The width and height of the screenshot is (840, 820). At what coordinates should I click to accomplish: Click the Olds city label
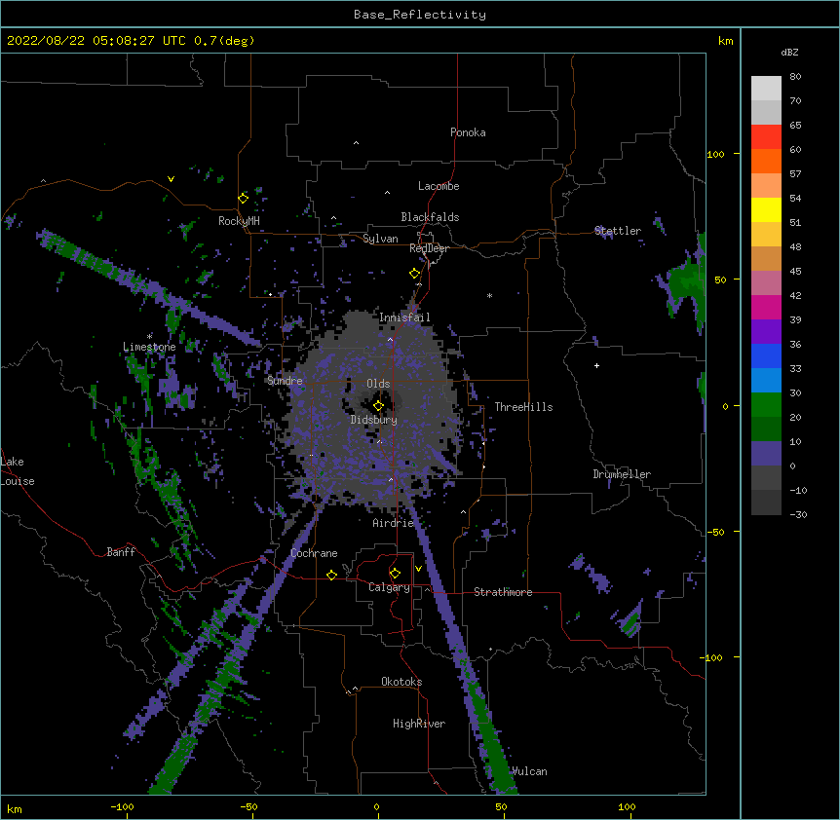coord(378,384)
